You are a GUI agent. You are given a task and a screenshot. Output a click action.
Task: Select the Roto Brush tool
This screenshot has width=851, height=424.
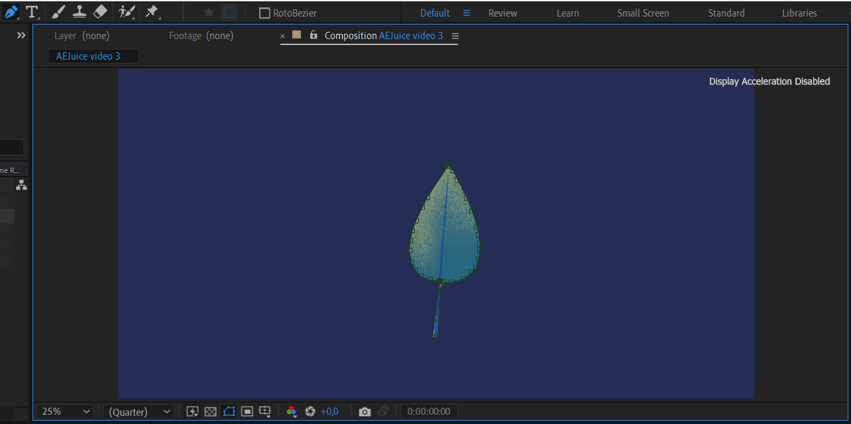tap(126, 12)
